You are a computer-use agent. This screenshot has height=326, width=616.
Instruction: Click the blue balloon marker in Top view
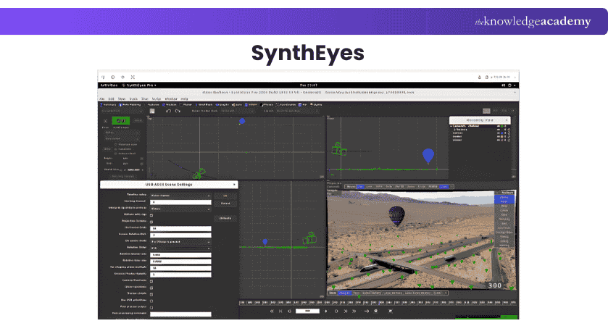[242, 122]
